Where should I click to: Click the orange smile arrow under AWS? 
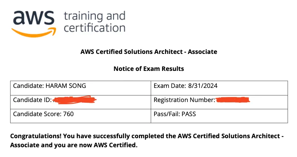point(34,31)
